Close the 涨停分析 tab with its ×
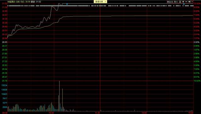 (105, 2)
